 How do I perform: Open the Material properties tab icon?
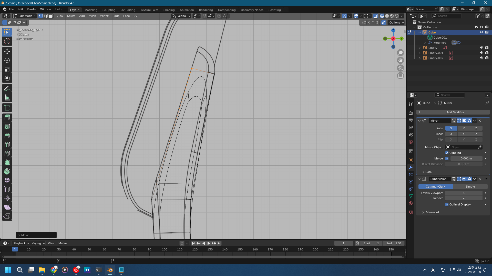[x=411, y=203]
